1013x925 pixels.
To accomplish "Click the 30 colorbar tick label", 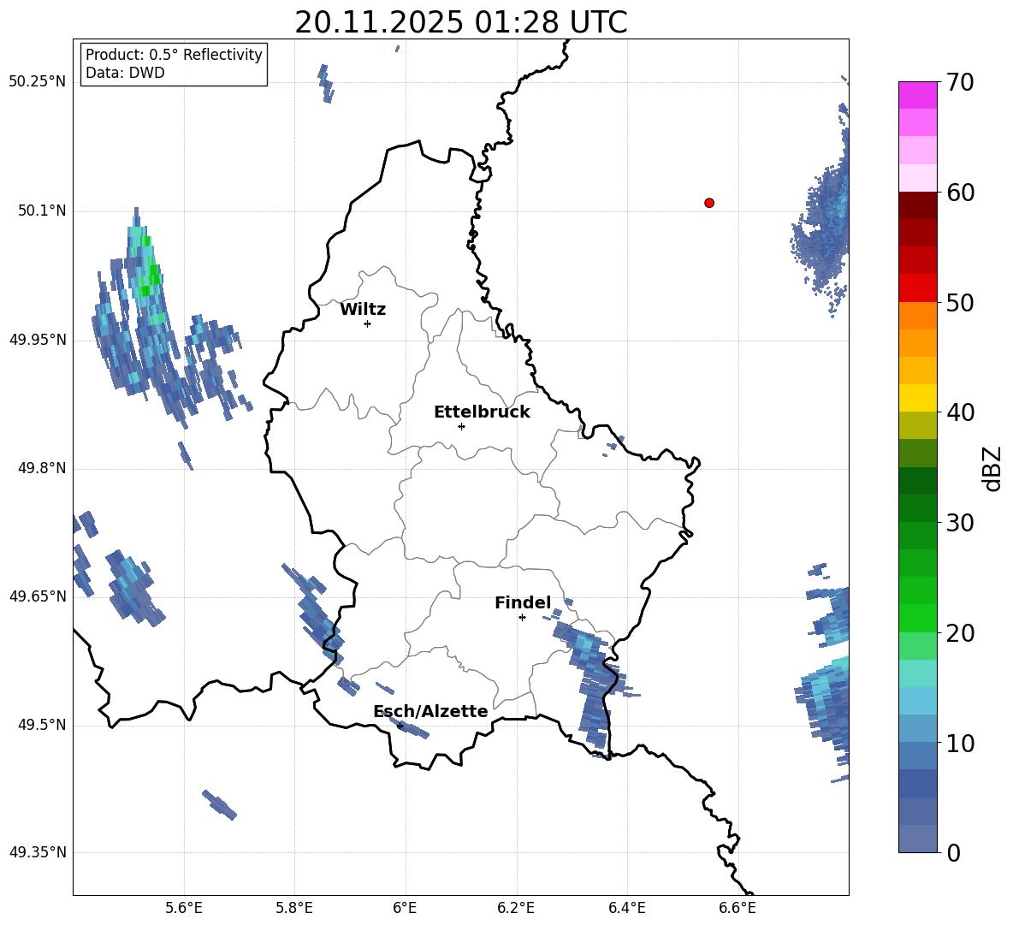I will point(960,523).
